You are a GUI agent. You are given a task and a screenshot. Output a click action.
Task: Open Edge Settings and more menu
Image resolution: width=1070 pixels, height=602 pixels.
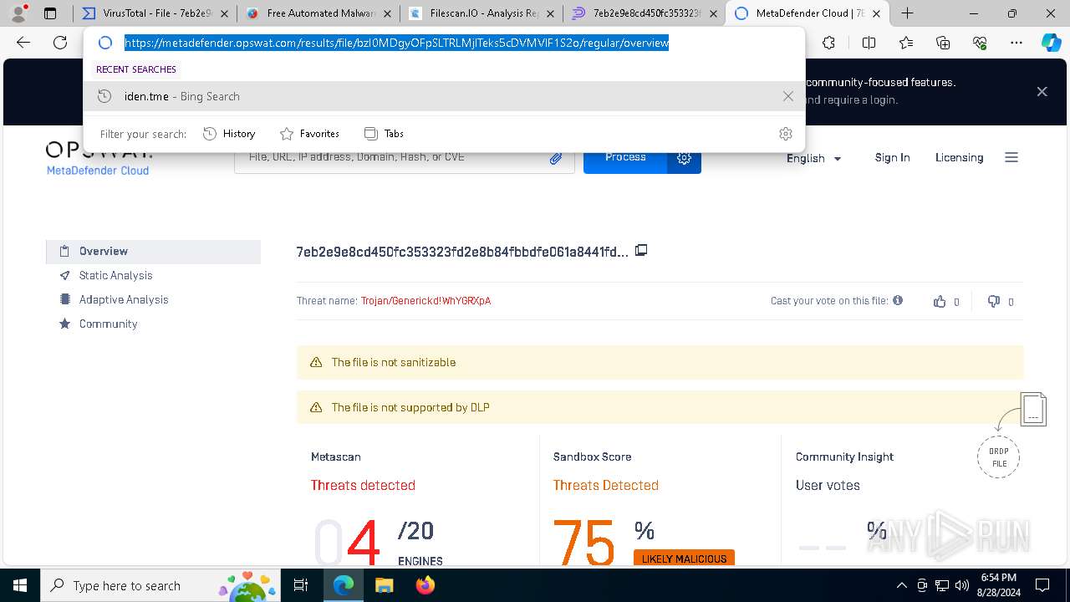tap(1016, 43)
